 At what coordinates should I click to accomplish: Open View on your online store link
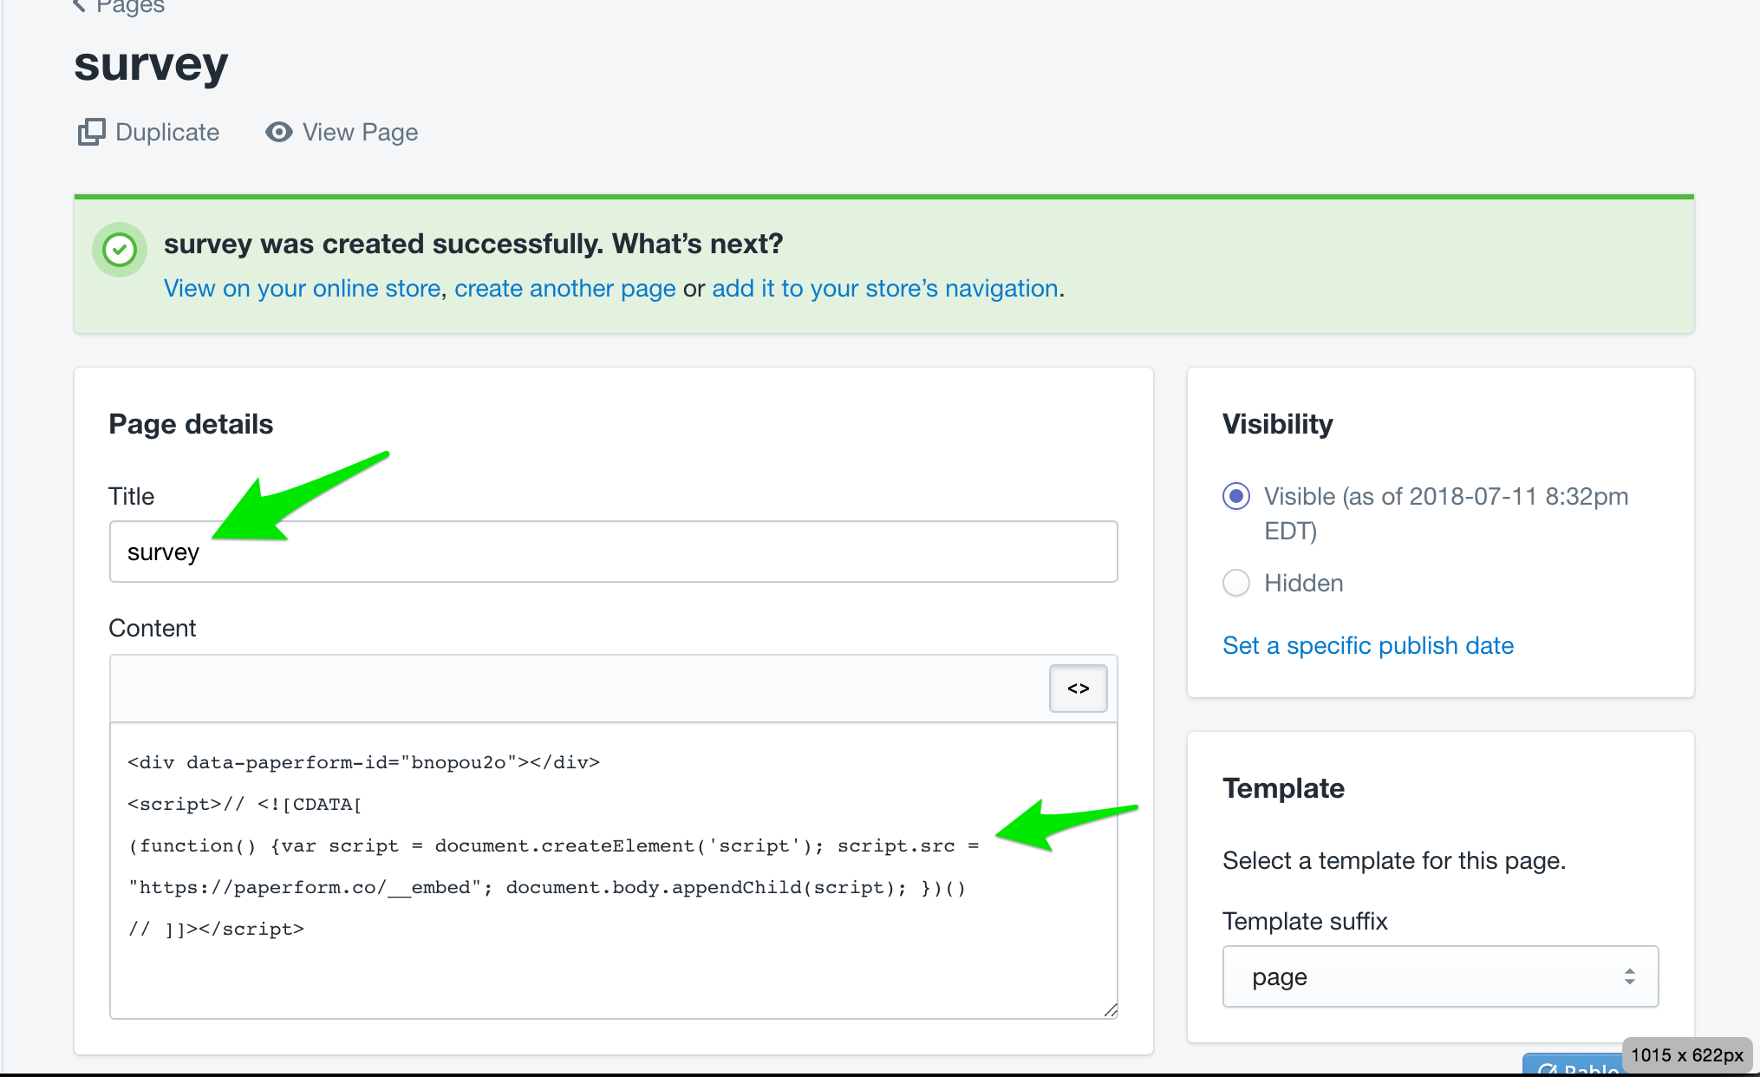coord(302,288)
